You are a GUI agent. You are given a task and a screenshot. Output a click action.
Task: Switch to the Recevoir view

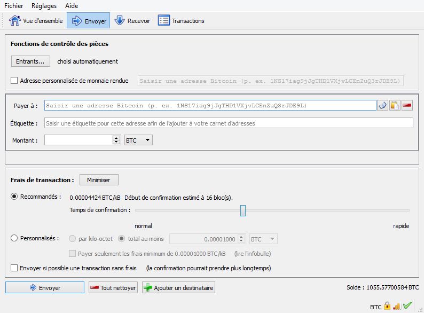(133, 21)
